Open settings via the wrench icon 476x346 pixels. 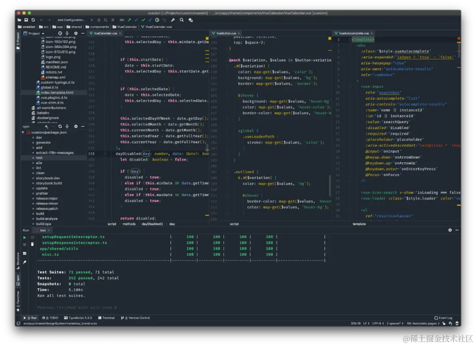[173, 20]
